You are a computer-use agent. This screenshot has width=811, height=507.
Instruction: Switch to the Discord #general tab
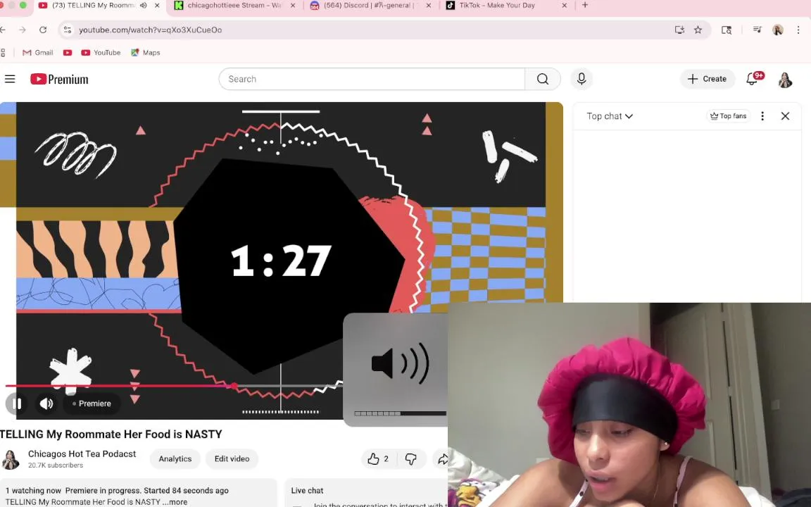370,5
